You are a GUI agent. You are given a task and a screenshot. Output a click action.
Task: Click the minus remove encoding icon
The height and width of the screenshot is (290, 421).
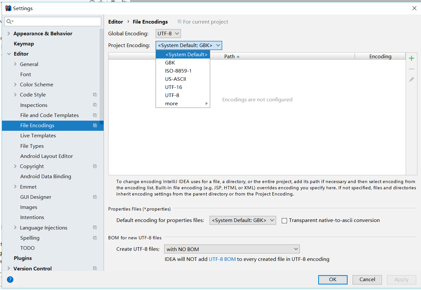tap(412, 69)
